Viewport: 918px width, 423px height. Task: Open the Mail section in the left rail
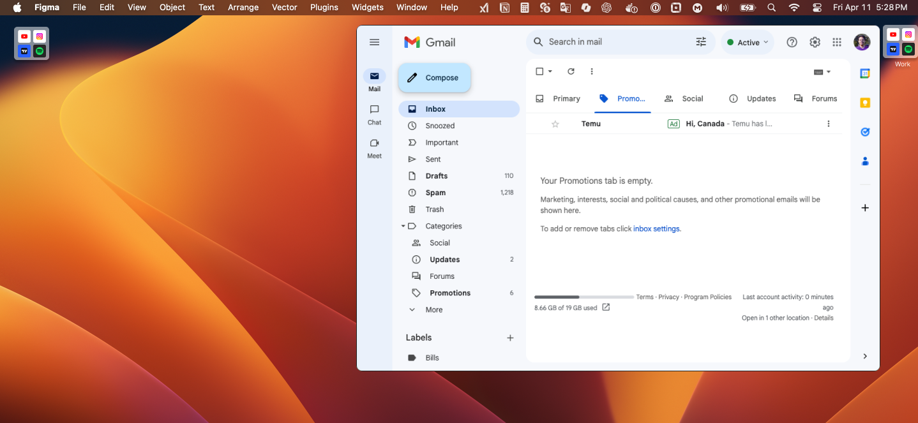click(x=375, y=80)
